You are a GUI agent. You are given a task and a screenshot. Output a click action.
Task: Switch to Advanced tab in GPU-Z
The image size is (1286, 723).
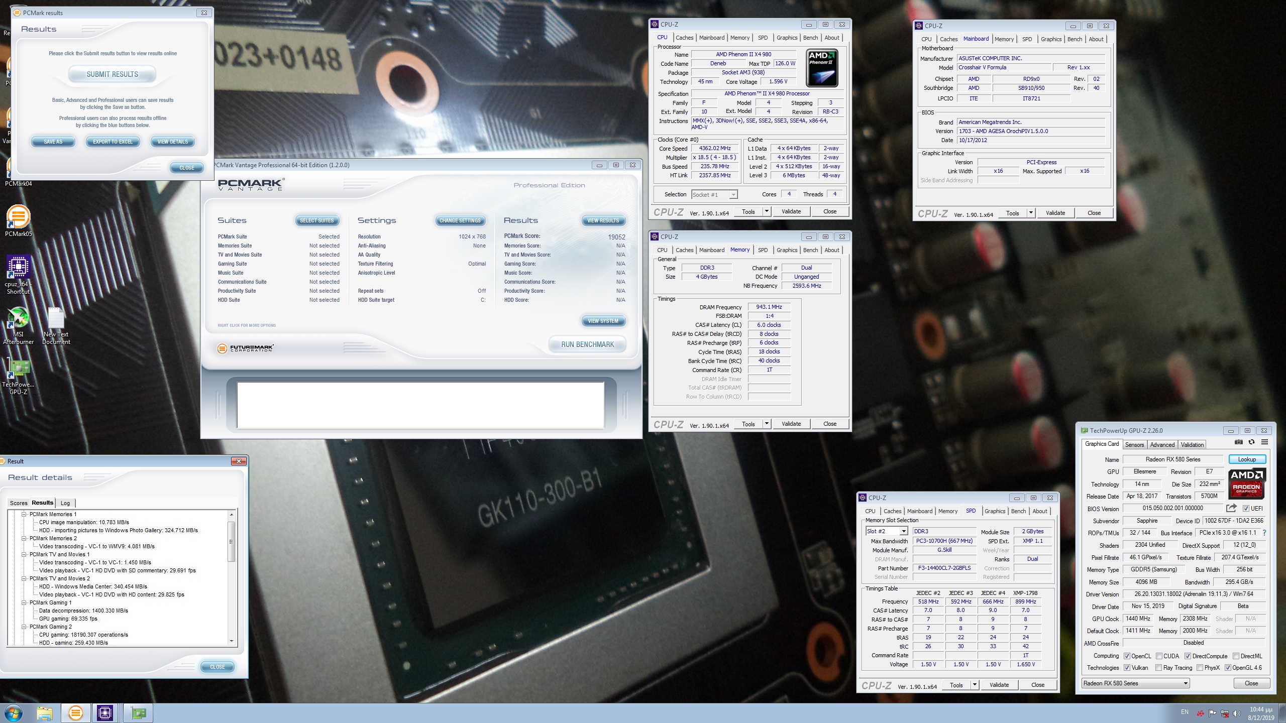(x=1162, y=444)
